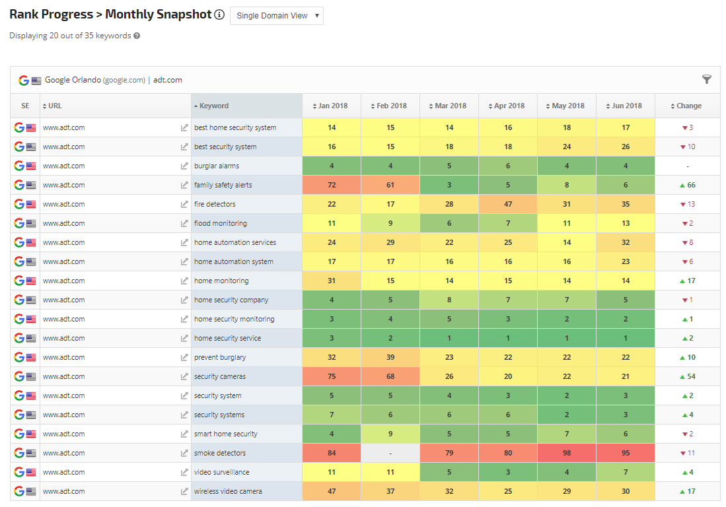This screenshot has height=507, width=726.
Task: Click info icon beside Monthly Snapshot title
Action: [x=219, y=15]
